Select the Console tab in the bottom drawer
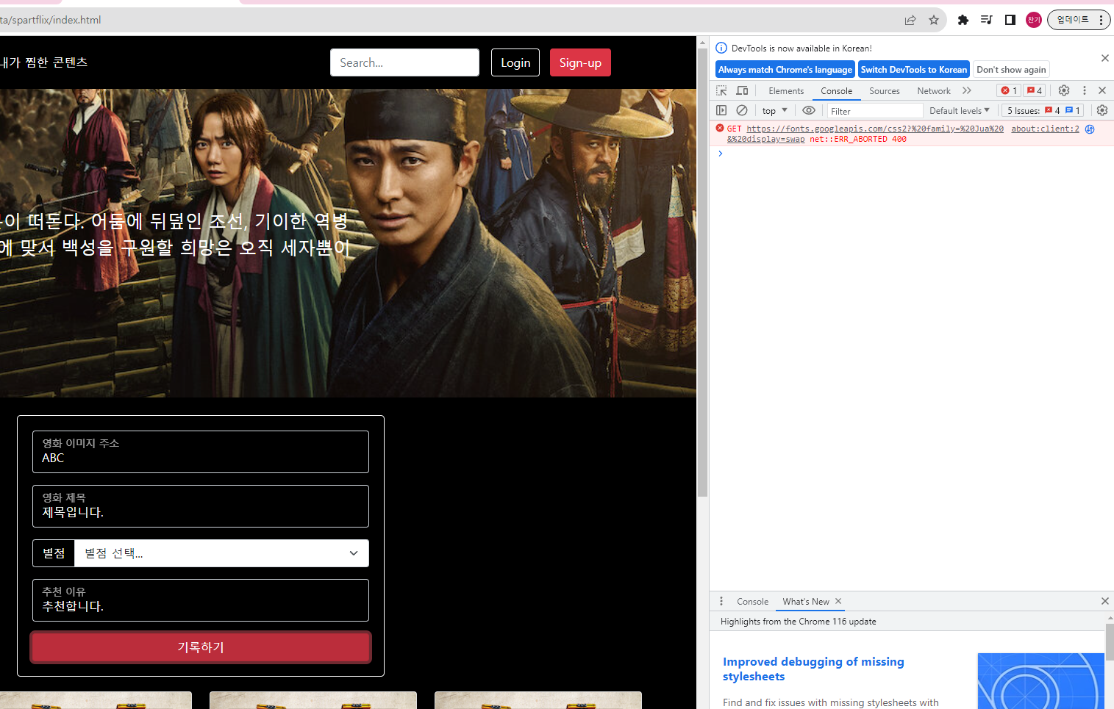The height and width of the screenshot is (709, 1114). coord(752,602)
